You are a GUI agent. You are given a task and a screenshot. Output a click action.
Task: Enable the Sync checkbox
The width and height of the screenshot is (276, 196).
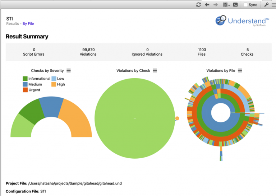(x=246, y=5)
